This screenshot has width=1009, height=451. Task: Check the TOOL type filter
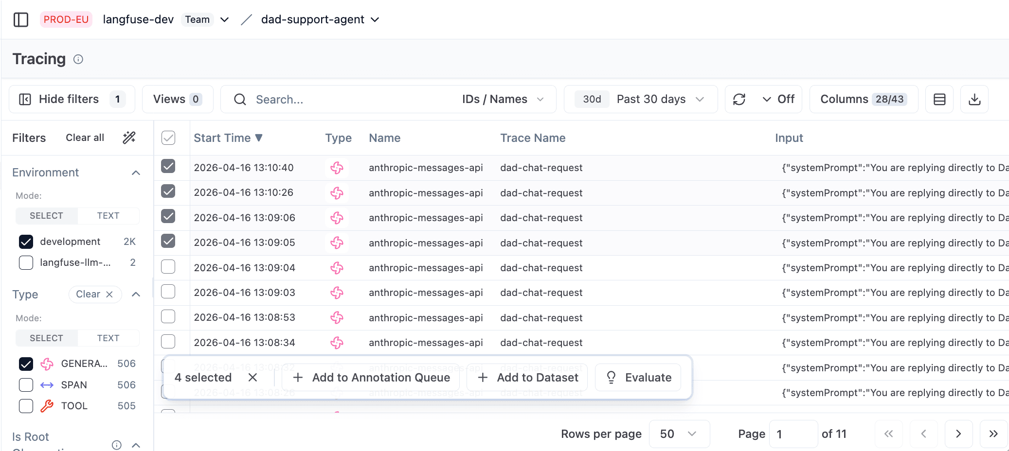26,406
